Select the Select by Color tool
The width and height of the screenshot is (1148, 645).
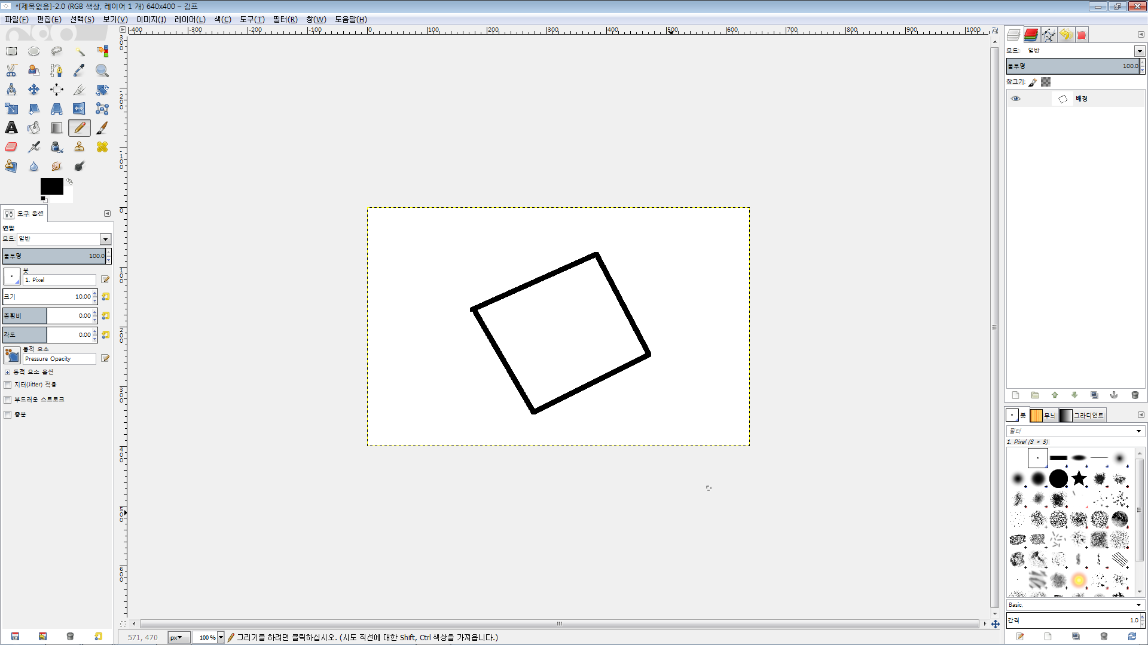coord(102,51)
